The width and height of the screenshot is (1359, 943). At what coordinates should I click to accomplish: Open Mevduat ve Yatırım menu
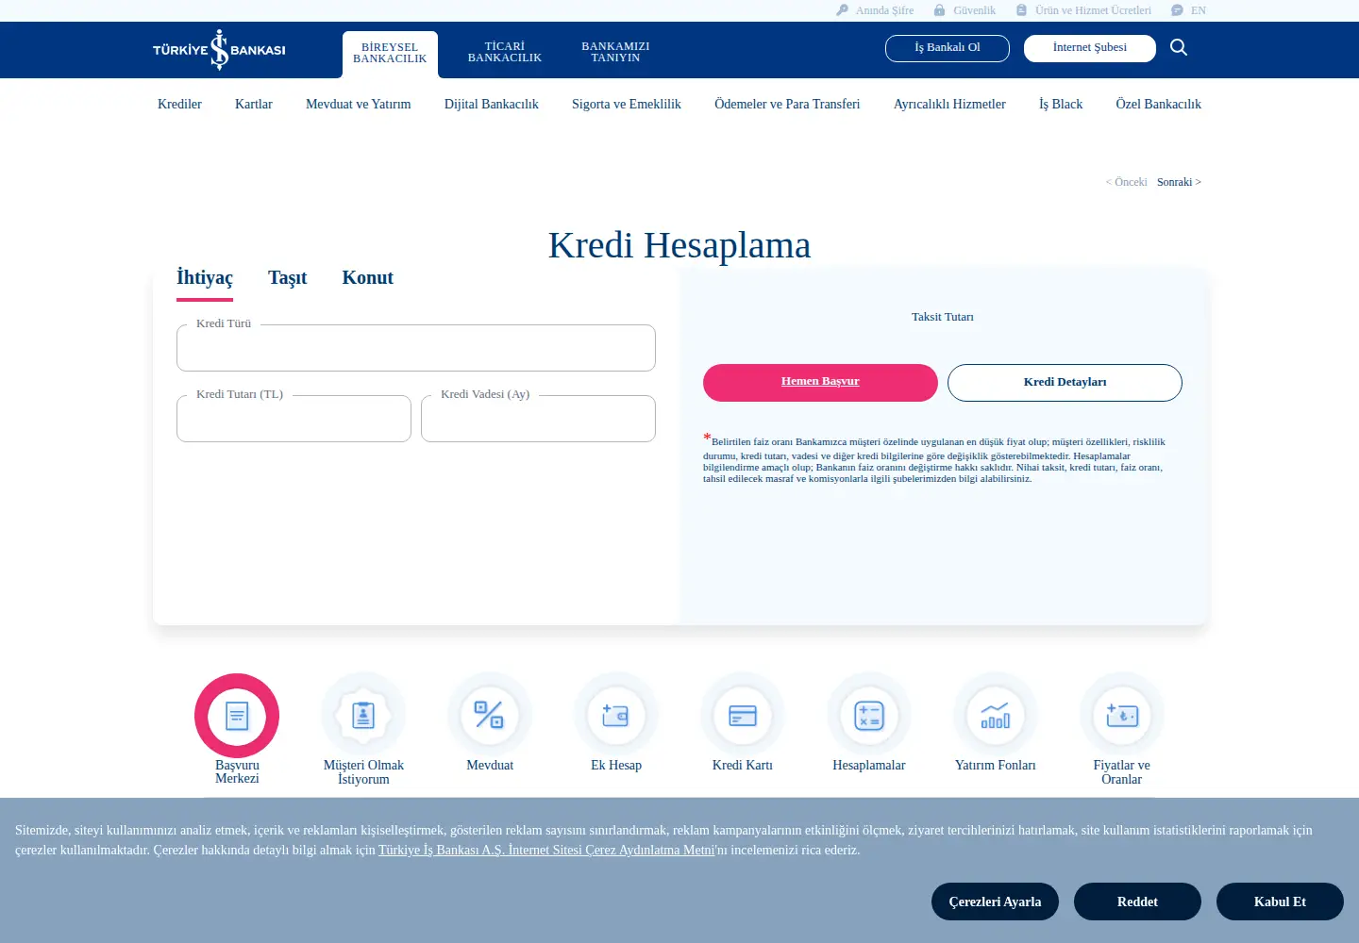click(x=359, y=105)
